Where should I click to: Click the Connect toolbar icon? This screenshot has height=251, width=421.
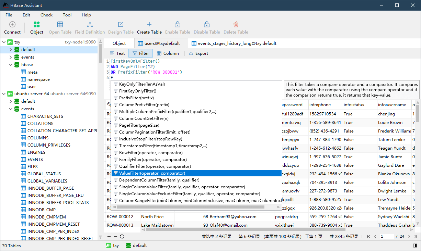(x=12, y=25)
